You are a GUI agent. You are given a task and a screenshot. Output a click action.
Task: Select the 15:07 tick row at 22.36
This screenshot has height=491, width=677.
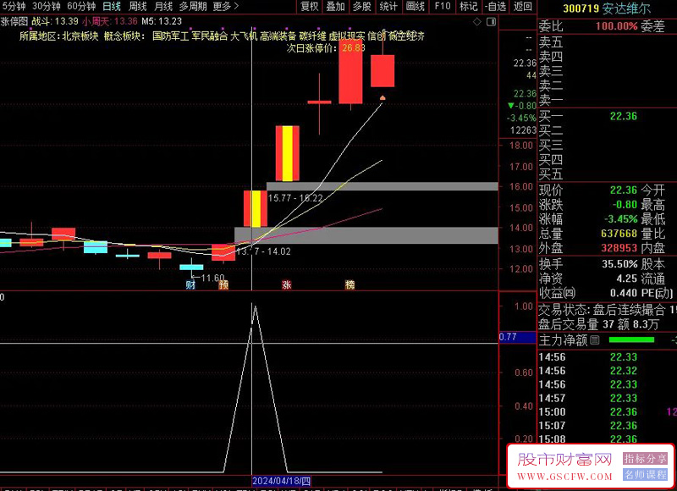[608, 426]
